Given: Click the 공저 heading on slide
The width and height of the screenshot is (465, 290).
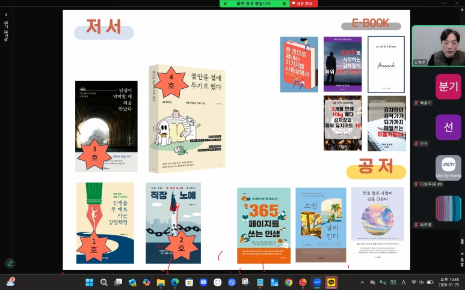Looking at the screenshot, I should pyautogui.click(x=375, y=166).
